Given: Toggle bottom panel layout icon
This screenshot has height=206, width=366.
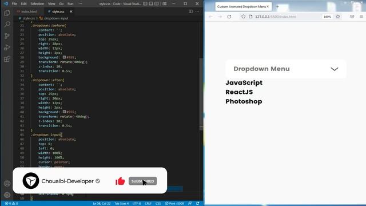Looking at the screenshot, I should click(x=151, y=3).
